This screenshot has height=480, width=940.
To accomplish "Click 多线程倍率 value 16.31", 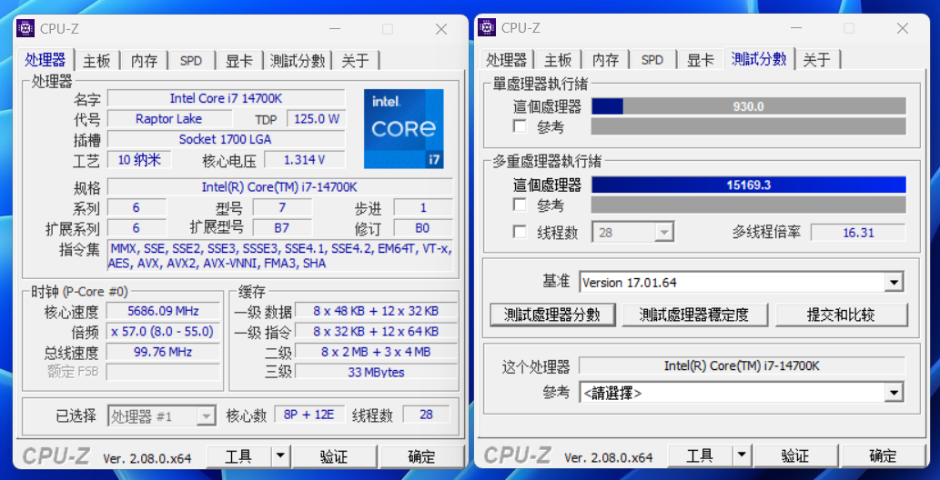I will (x=858, y=233).
